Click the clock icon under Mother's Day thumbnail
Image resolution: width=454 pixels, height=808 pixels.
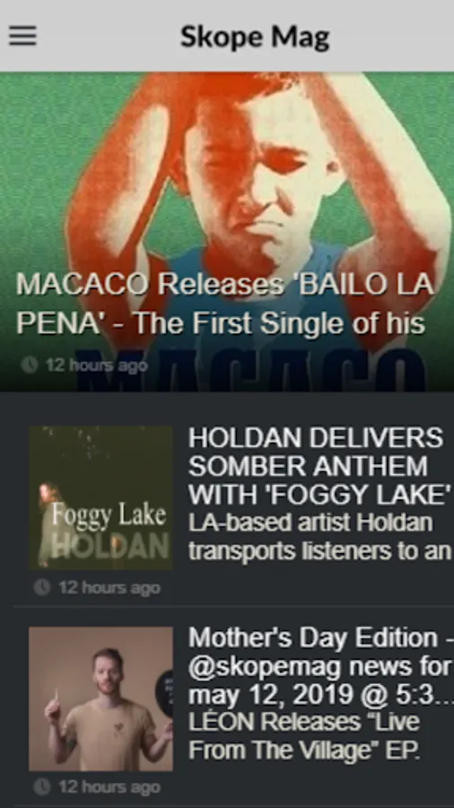pos(42,786)
